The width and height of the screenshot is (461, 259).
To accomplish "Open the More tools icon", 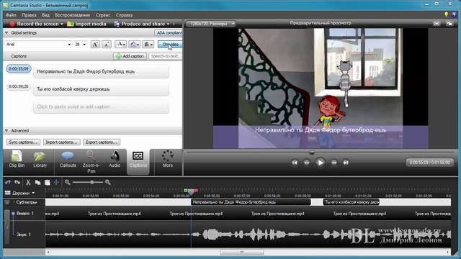I will [x=168, y=159].
